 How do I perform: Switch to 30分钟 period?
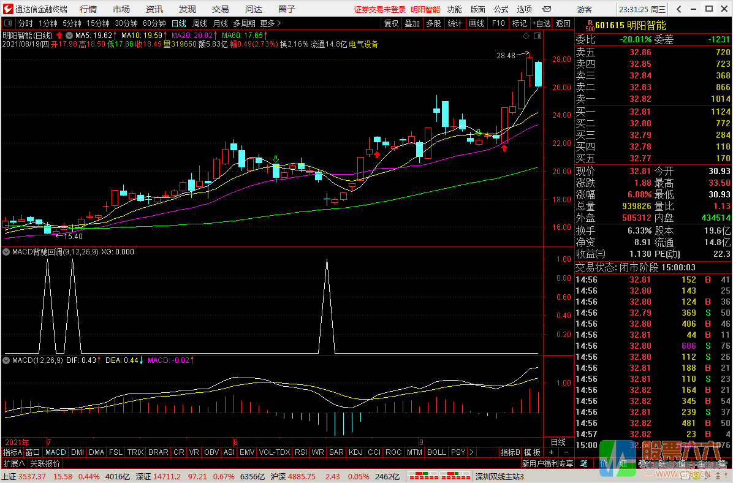click(126, 23)
